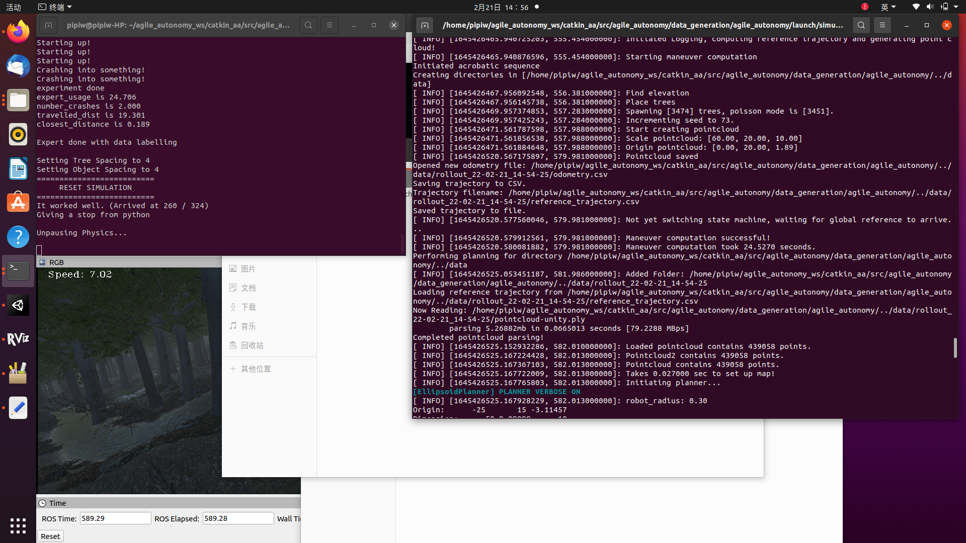Expand the 终端 app menu in top bar
Viewport: 966px width, 543px height.
tap(55, 7)
